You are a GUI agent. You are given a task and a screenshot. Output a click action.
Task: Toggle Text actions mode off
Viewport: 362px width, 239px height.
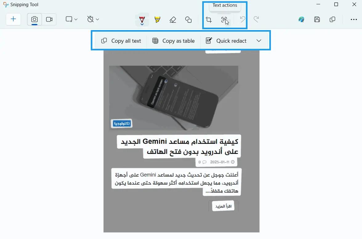click(224, 19)
